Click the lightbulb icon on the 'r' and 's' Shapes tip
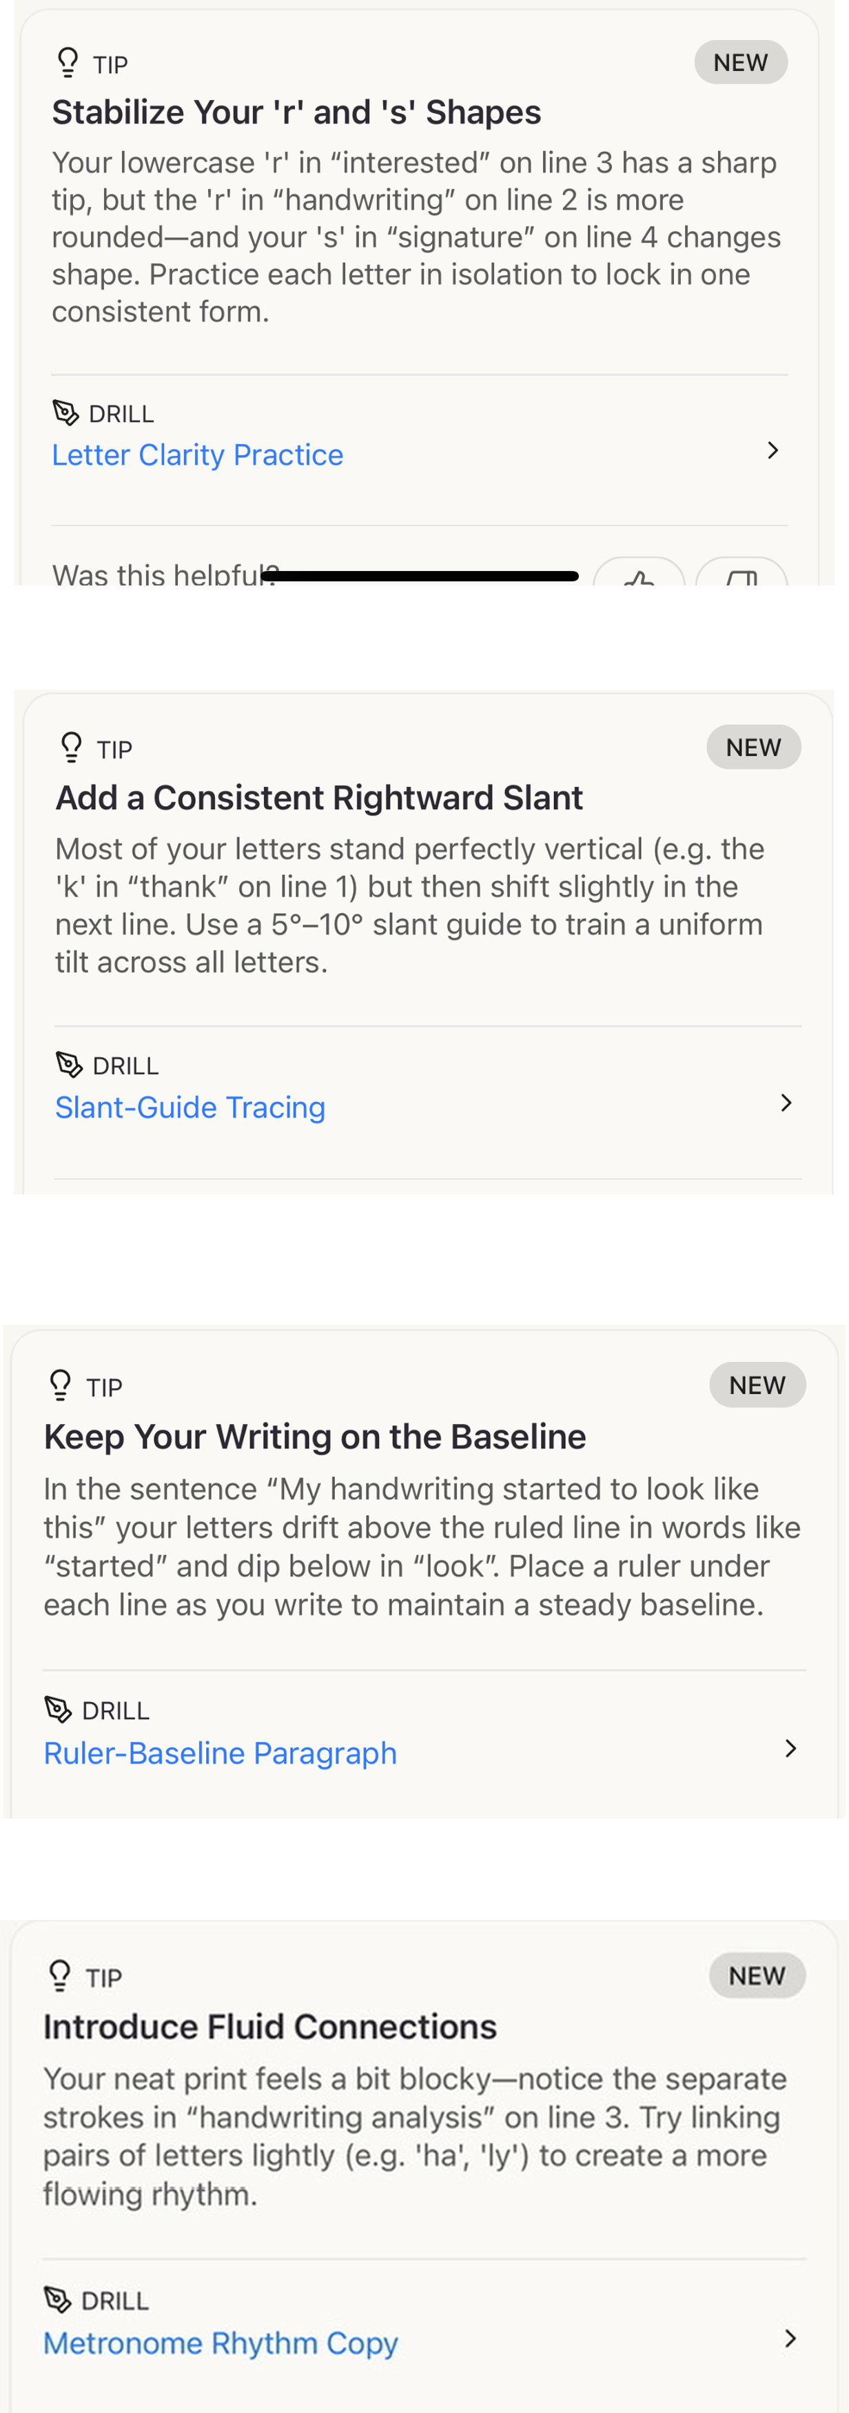This screenshot has height=2413, width=849. [x=68, y=63]
